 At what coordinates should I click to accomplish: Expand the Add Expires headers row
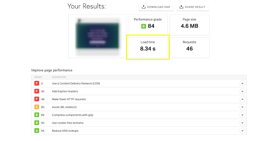(242, 91)
